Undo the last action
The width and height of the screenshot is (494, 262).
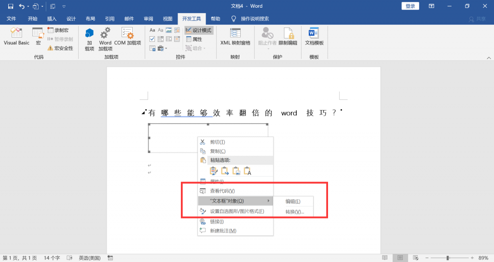pyautogui.click(x=21, y=6)
